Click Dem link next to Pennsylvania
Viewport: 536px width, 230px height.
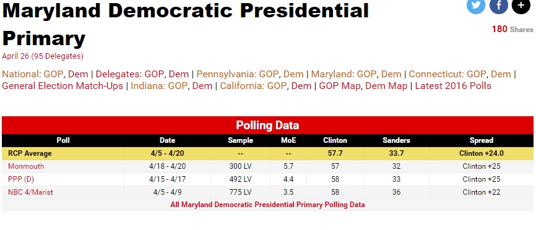click(x=293, y=74)
